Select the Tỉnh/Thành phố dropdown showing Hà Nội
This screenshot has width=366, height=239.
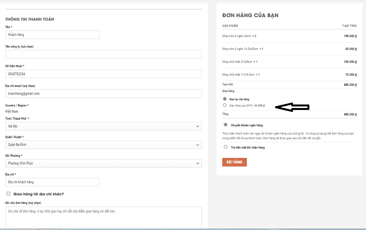point(104,126)
